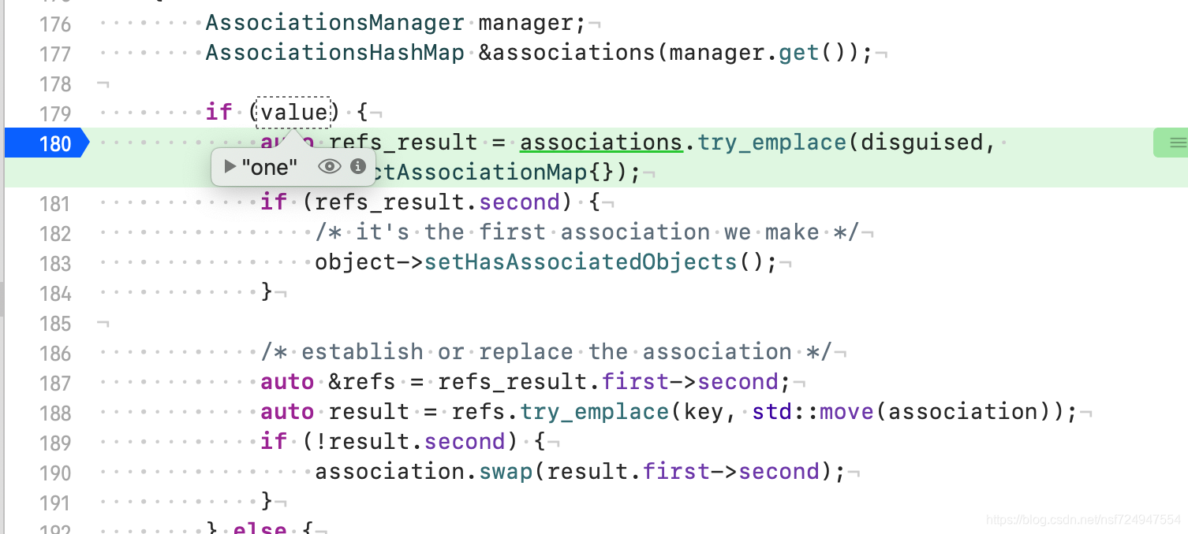Click try_emplace call on line 180
Image resolution: width=1188 pixels, height=534 pixels.
tap(771, 143)
